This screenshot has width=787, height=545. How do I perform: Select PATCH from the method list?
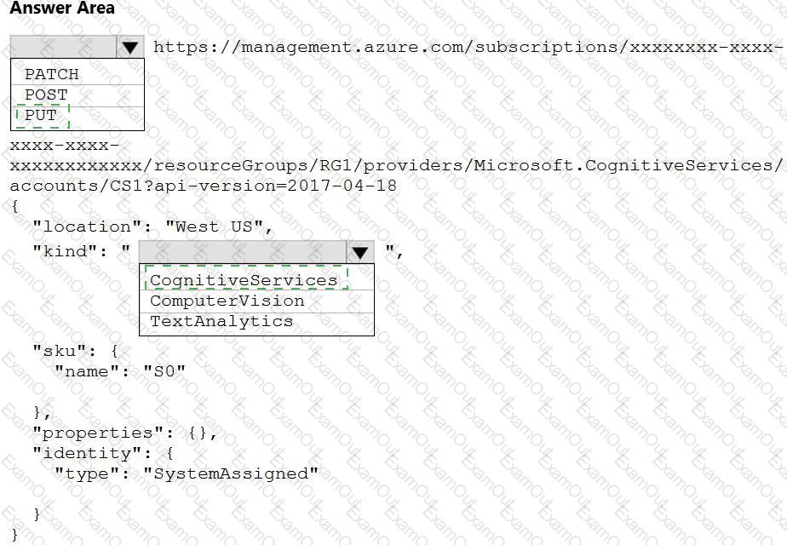pos(52,74)
